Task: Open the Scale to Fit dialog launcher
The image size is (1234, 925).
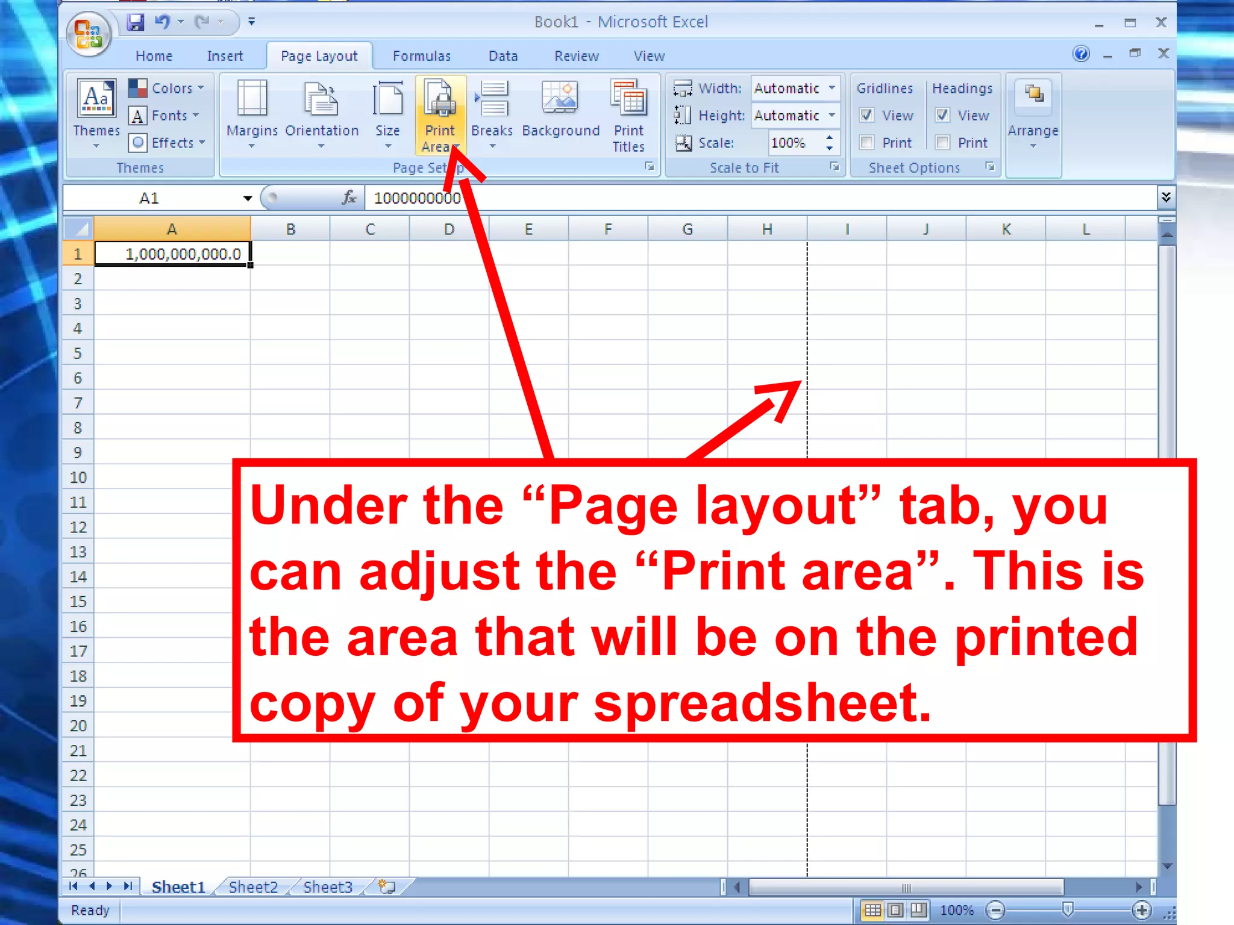Action: (835, 167)
